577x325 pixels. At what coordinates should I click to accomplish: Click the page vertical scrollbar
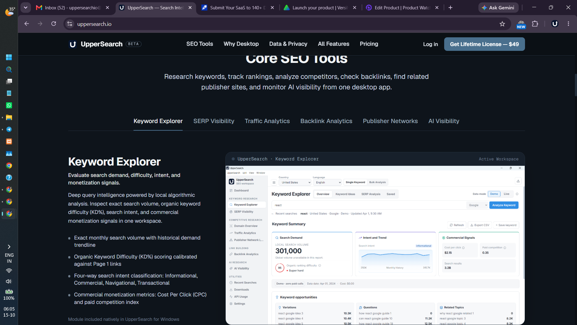pyautogui.click(x=575, y=85)
